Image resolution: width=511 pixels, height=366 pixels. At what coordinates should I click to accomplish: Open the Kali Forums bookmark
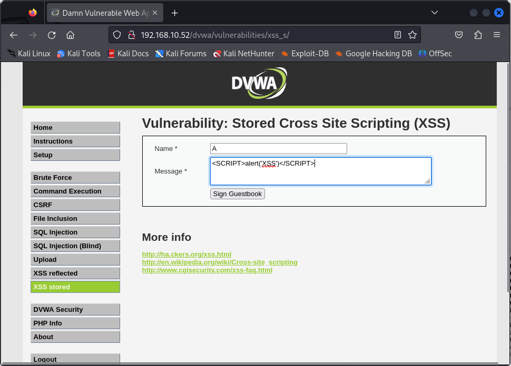(x=181, y=54)
